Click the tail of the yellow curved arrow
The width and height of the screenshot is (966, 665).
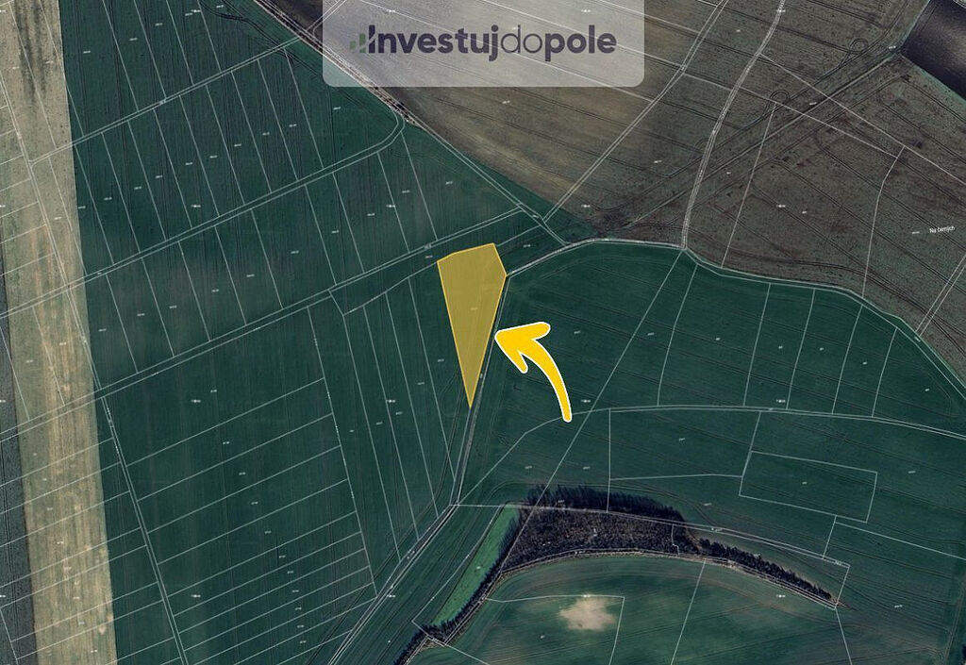[566, 416]
